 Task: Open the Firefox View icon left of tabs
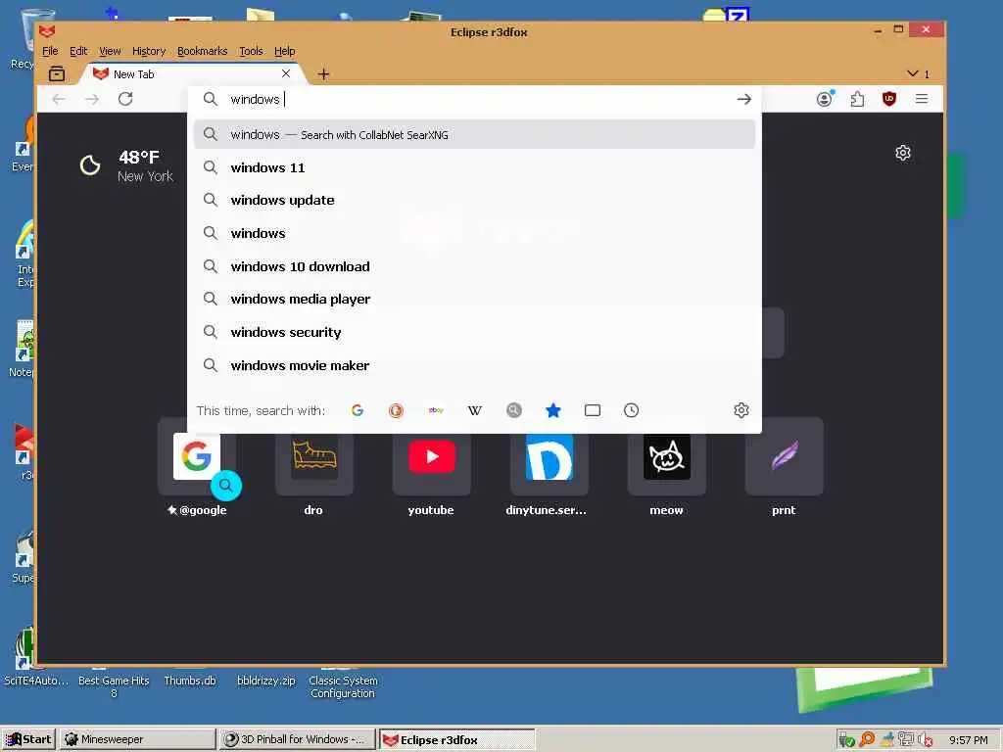tap(57, 73)
